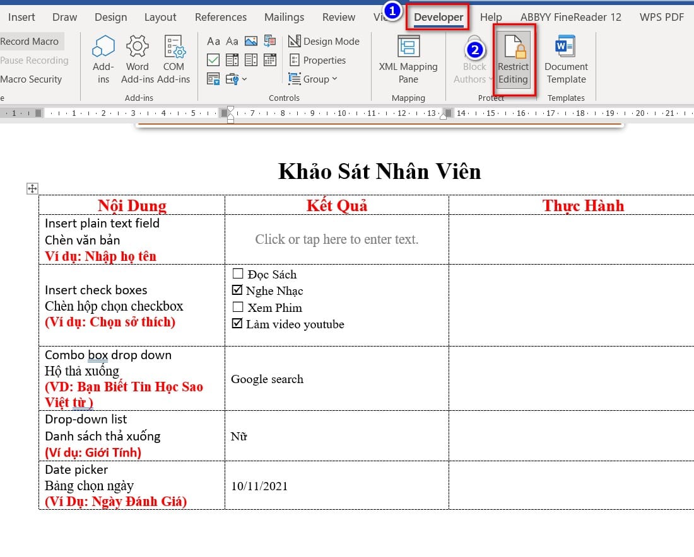Switch to the Design tab
This screenshot has height=557, width=694.
pos(110,17)
